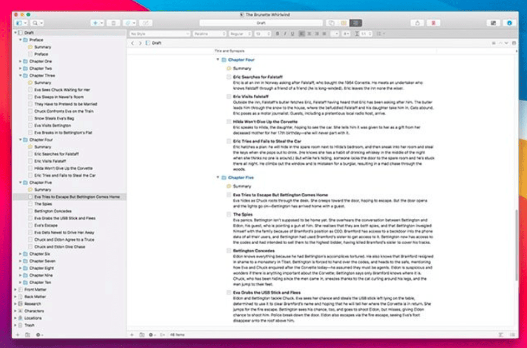Click the add folder icon in outliner footer

click(x=142, y=334)
